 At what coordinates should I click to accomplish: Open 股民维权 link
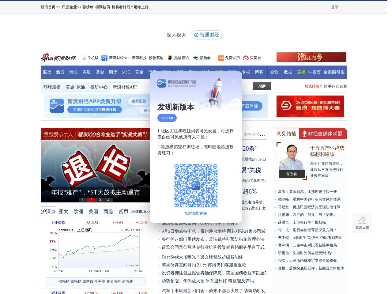312,86
